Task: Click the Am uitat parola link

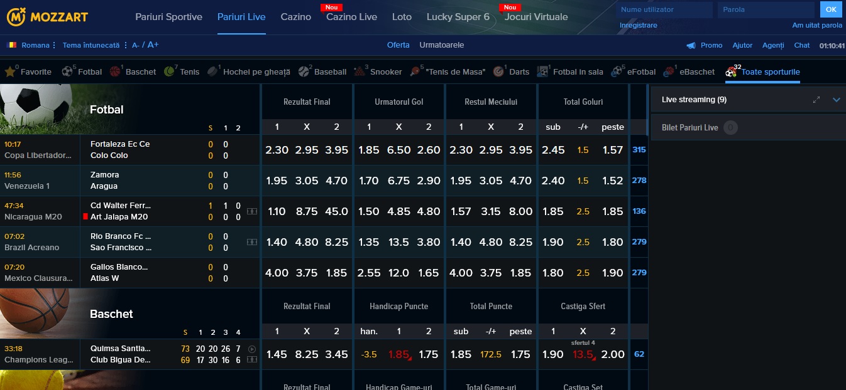Action: [817, 26]
